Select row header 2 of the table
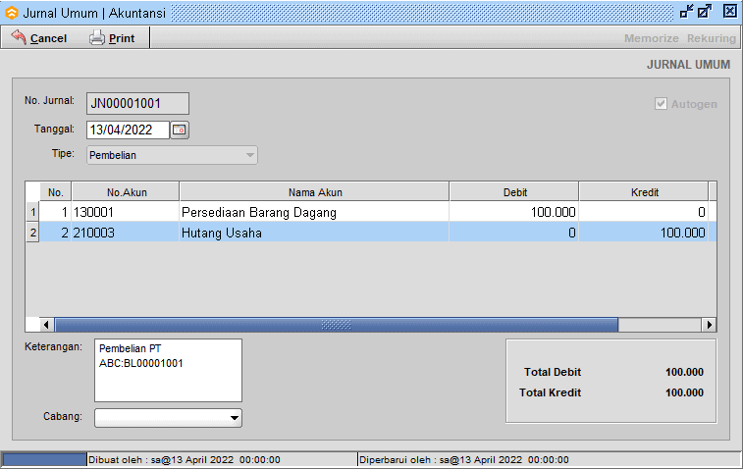743x469 pixels. tap(32, 233)
